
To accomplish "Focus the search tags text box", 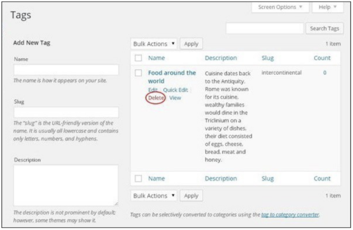I will click(264, 28).
